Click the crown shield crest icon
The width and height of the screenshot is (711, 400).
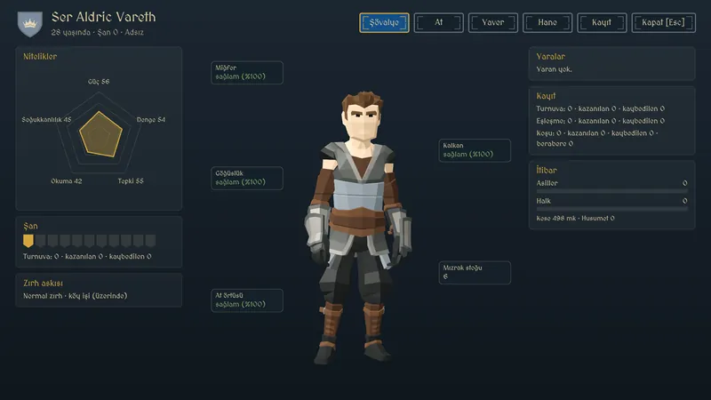tap(30, 24)
